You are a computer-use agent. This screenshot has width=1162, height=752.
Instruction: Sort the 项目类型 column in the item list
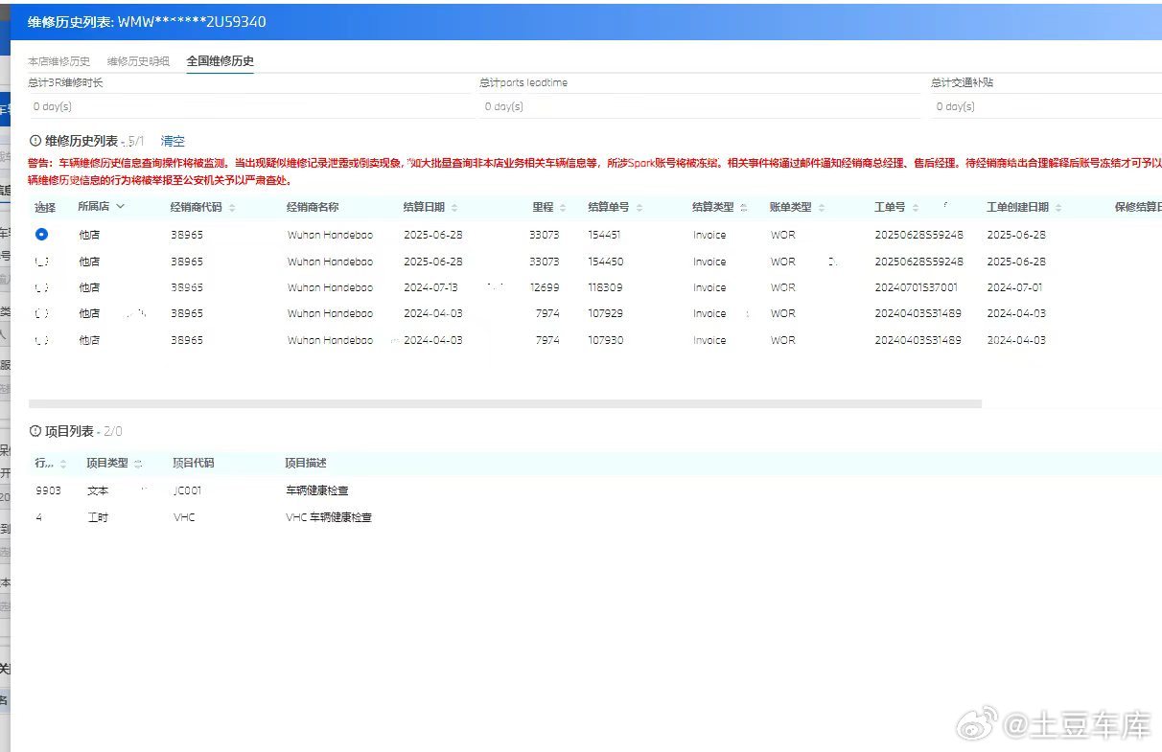click(x=138, y=464)
